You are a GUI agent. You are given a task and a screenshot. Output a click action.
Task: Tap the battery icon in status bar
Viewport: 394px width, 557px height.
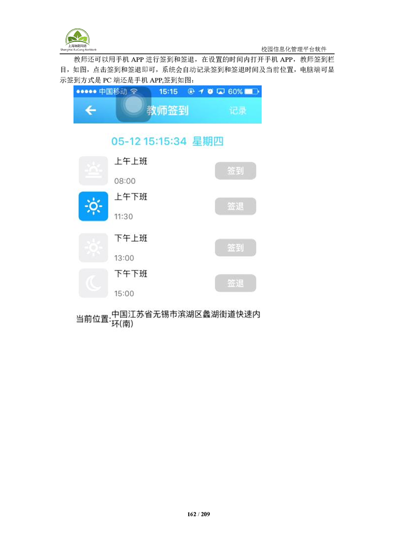(x=252, y=92)
